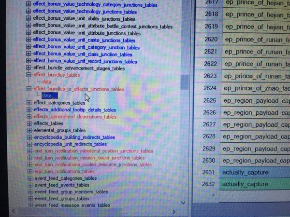Expand the effects_tables tree node
290x217 pixels.
coord(29,123)
